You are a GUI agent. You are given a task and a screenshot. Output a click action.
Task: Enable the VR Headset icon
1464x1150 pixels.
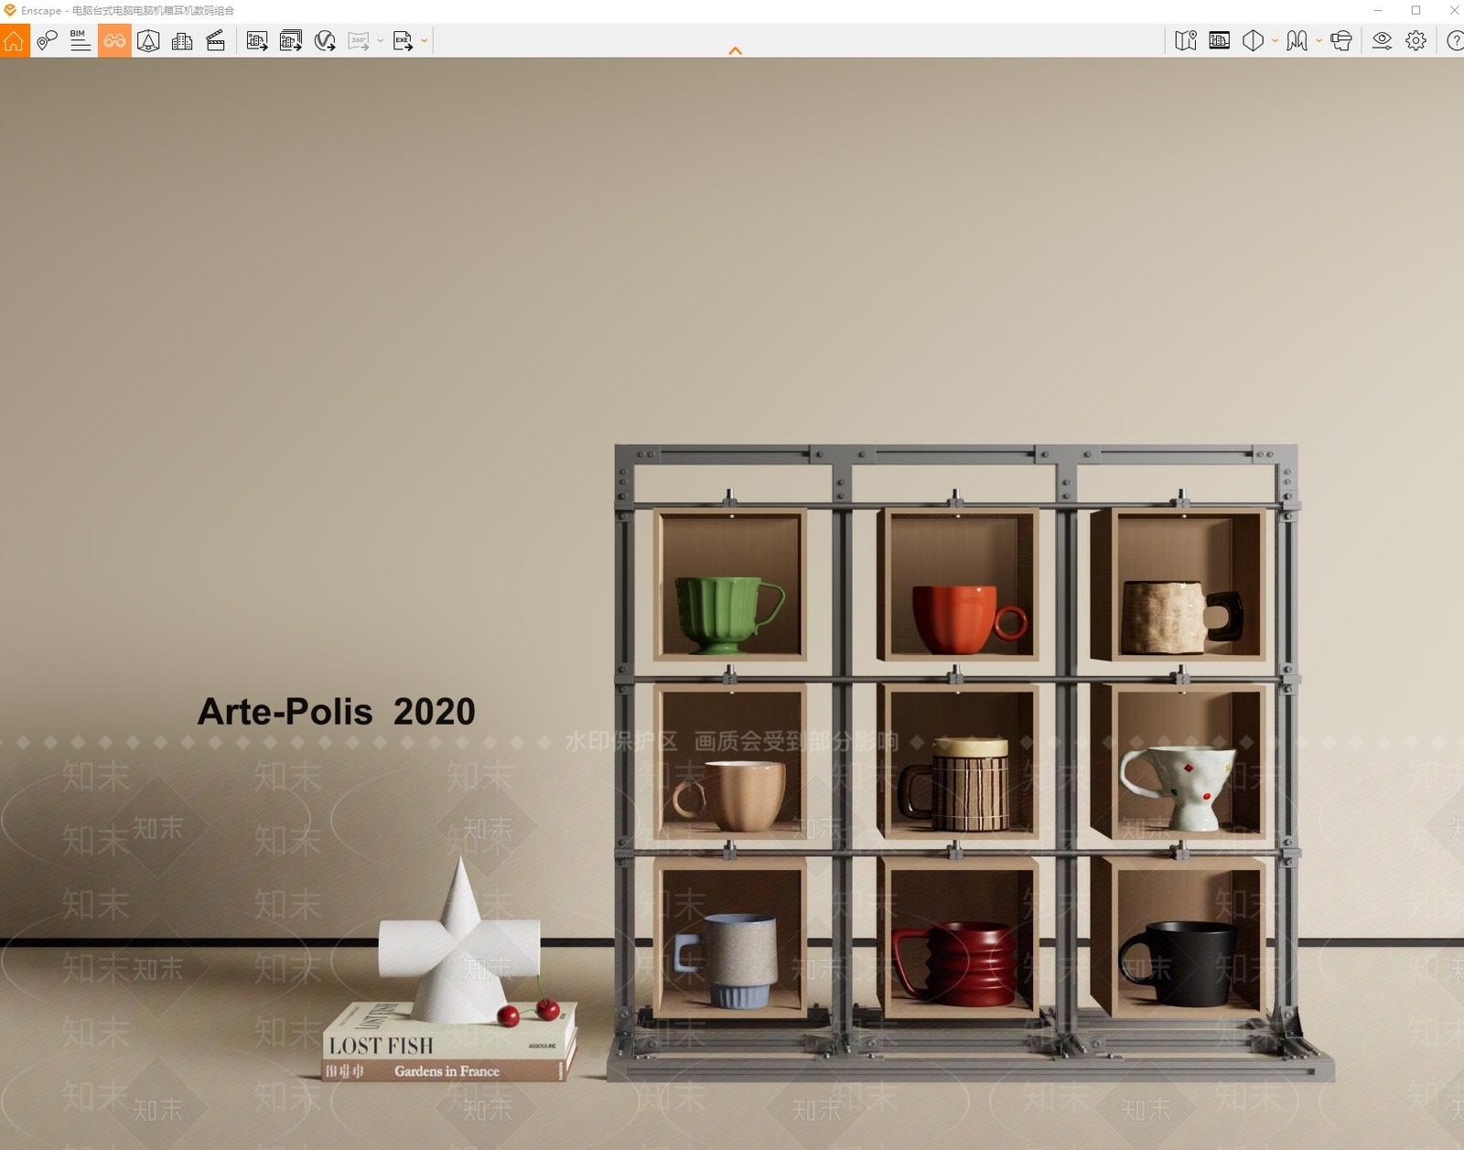[x=1341, y=41]
